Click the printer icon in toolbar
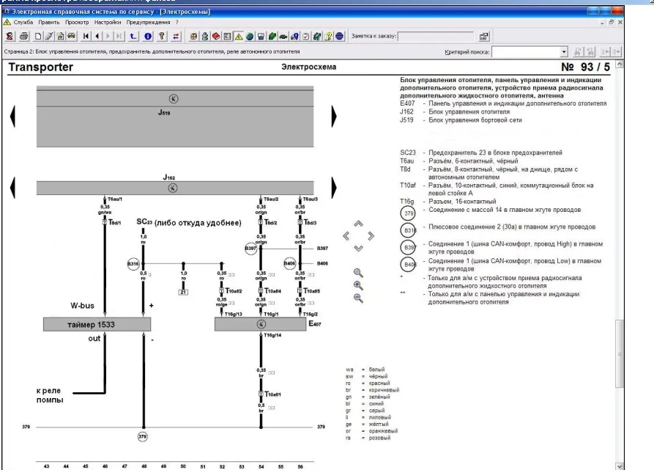This screenshot has height=470, width=654. point(23,37)
